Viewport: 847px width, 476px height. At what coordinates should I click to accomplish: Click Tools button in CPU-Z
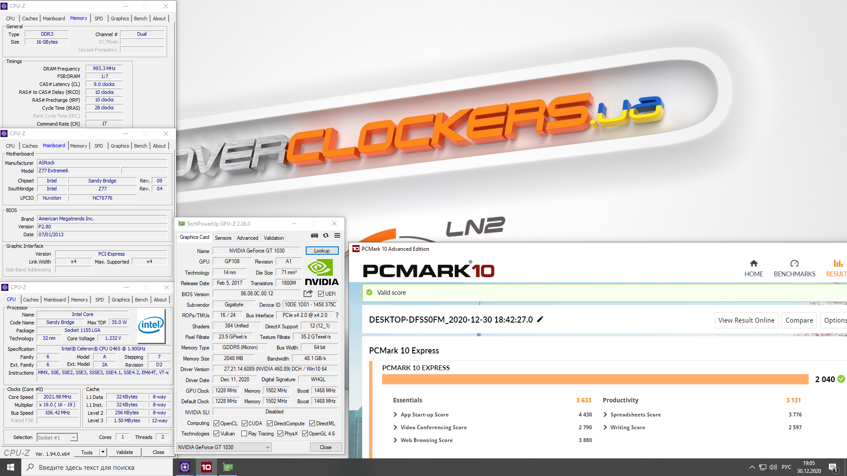coord(87,452)
